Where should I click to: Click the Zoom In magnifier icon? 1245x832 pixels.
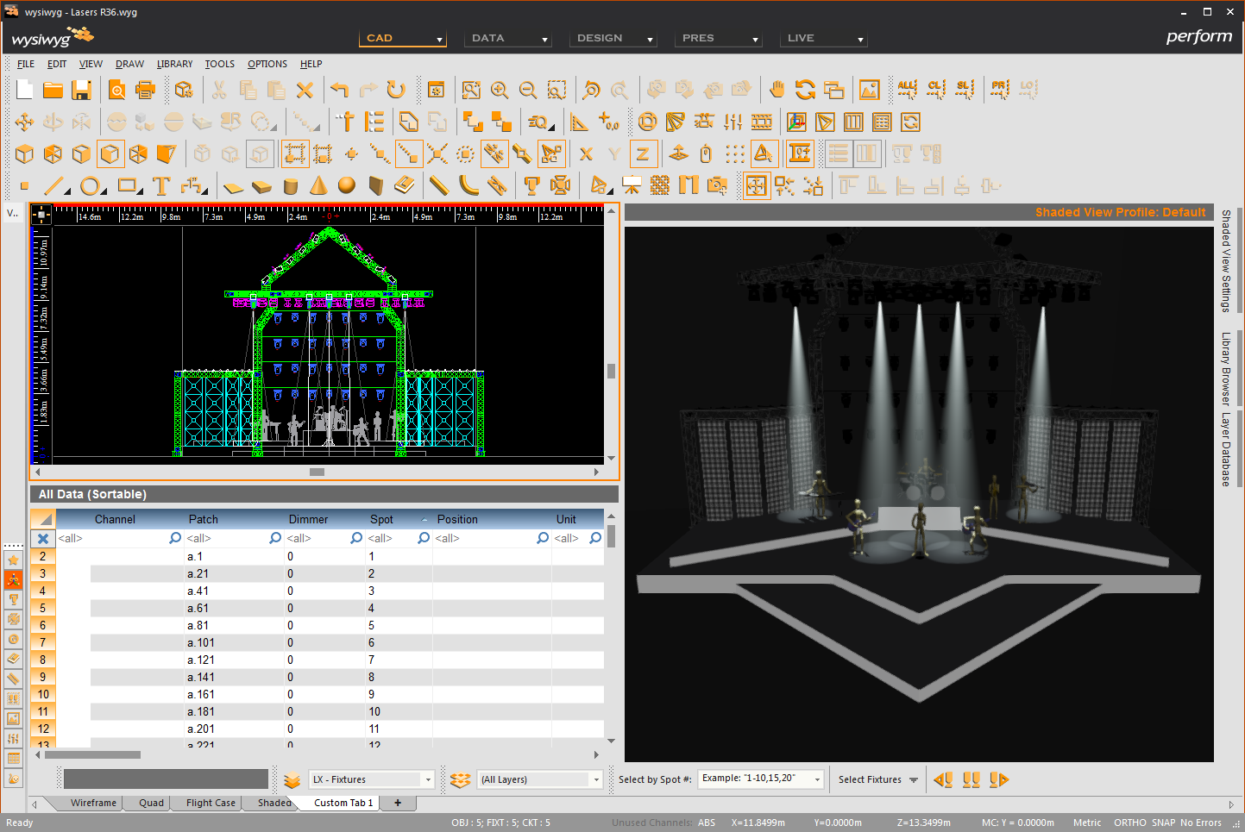(500, 90)
